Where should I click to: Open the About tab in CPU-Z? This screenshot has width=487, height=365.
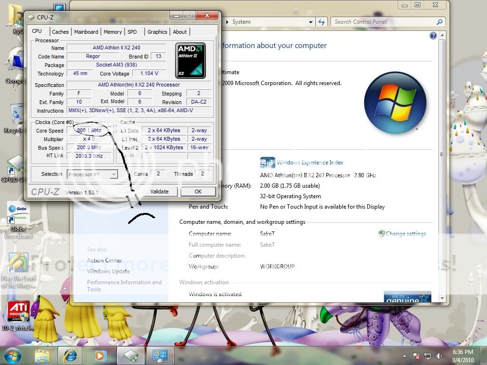[x=180, y=32]
